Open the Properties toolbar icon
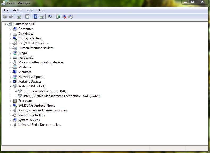 tap(27, 17)
